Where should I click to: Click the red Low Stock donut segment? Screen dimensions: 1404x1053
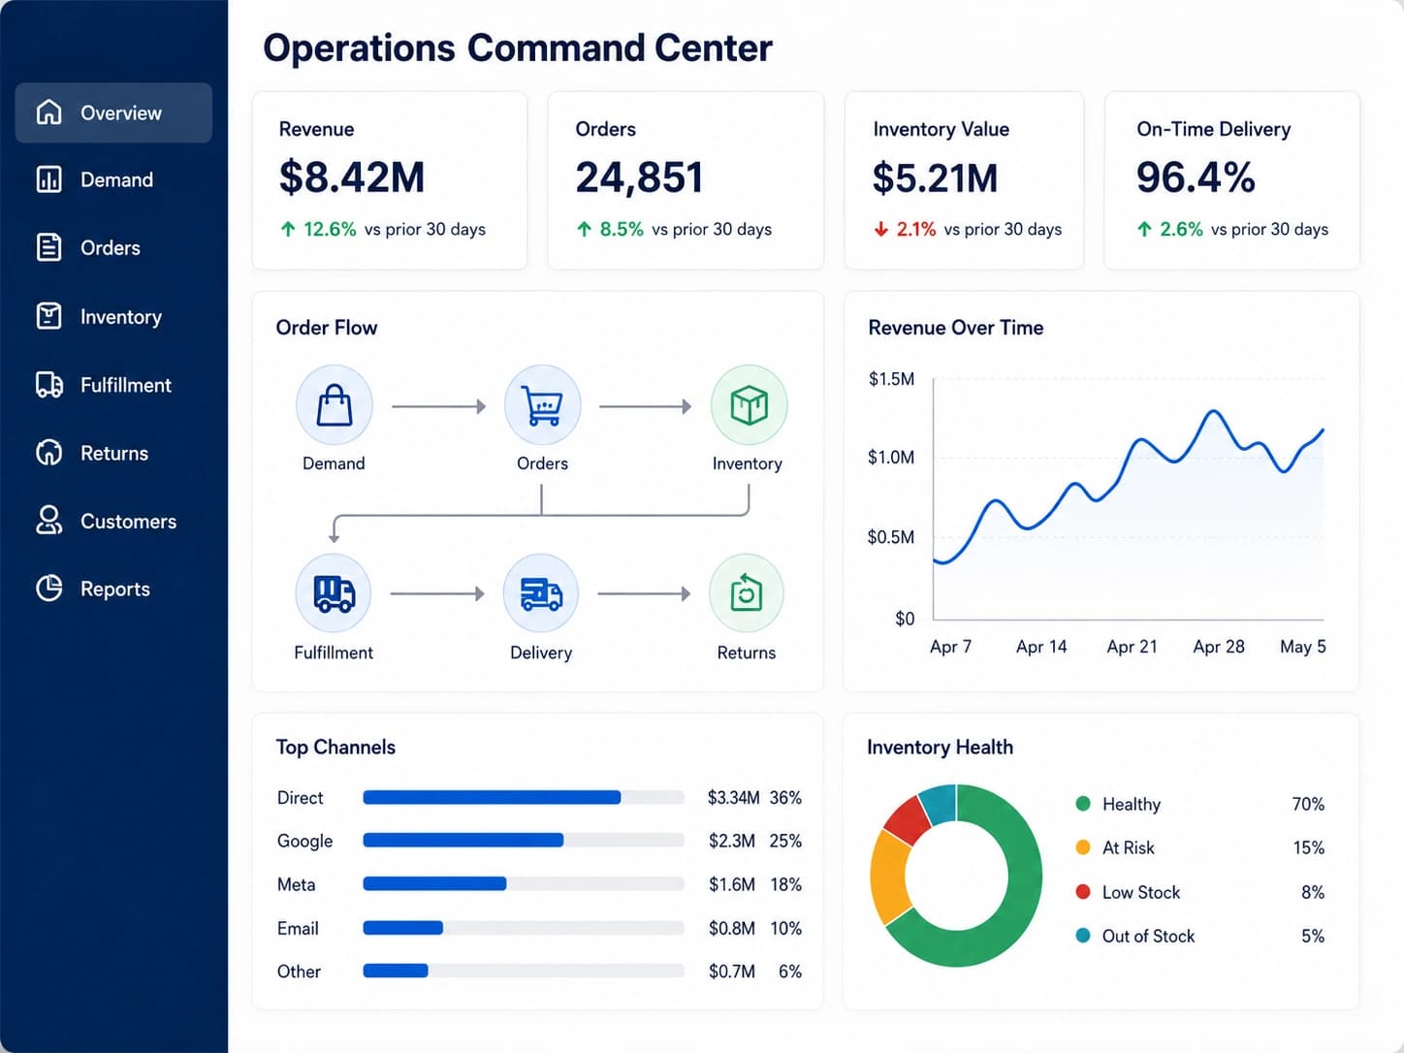[908, 820]
